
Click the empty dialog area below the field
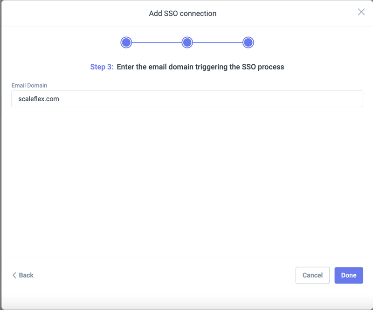pyautogui.click(x=186, y=182)
